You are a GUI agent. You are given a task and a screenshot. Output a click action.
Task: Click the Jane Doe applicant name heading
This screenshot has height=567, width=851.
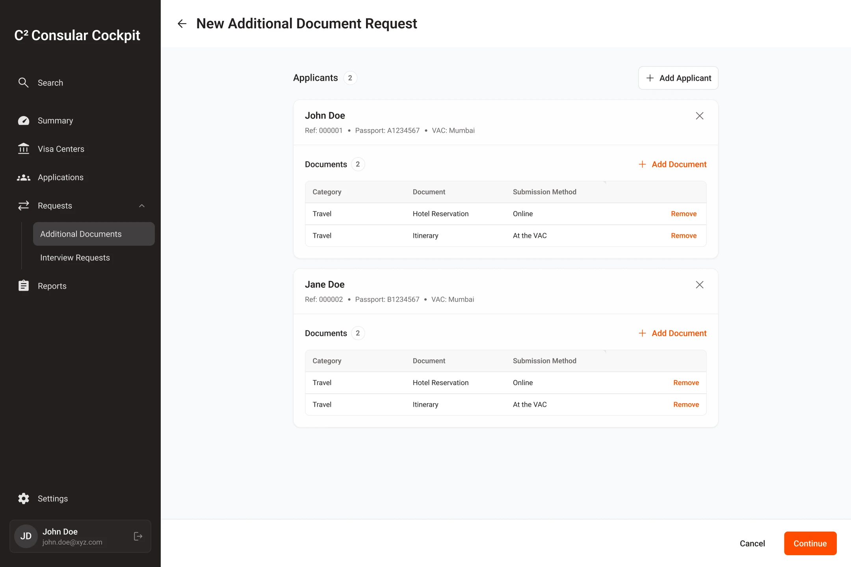(325, 284)
